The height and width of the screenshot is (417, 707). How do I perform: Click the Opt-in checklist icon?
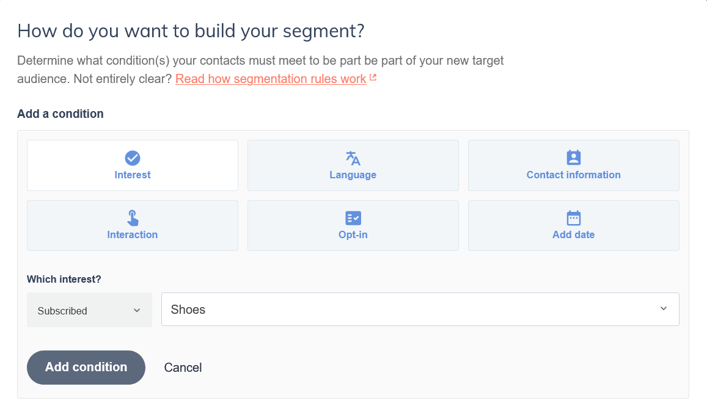(353, 218)
